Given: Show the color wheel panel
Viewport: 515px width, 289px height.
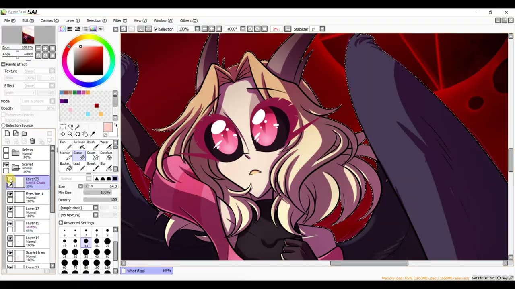Looking at the screenshot, I should 62,29.
